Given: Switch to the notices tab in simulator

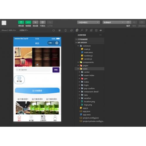Looking at the screenshot, I should coord(43,118).
